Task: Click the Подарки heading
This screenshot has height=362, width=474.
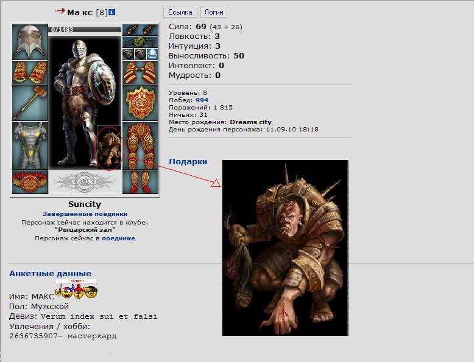Action: [x=188, y=161]
